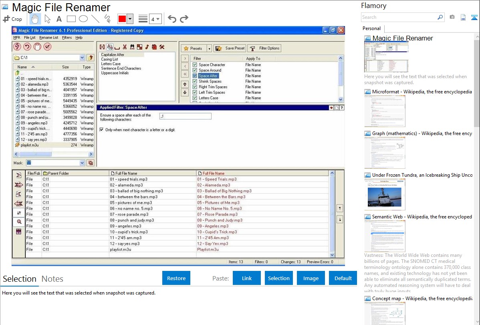Image resolution: width=480 pixels, height=325 pixels.
Task: Pick the ellipse shape tool
Action: click(83, 19)
